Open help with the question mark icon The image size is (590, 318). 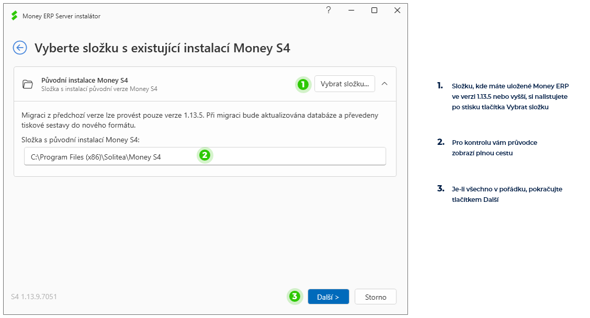coord(328,10)
